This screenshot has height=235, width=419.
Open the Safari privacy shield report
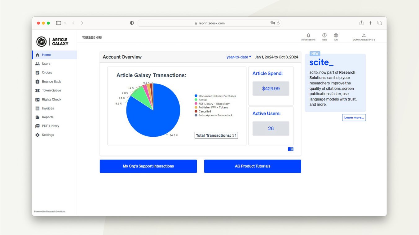pyautogui.click(x=132, y=23)
